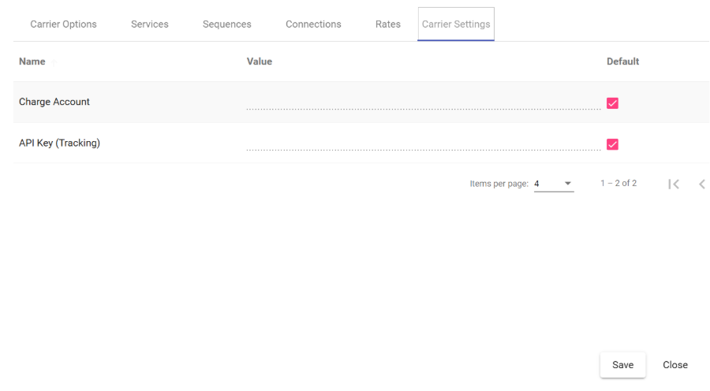Image resolution: width=710 pixels, height=391 pixels.
Task: Open the Carrier Options tab
Action: (63, 24)
